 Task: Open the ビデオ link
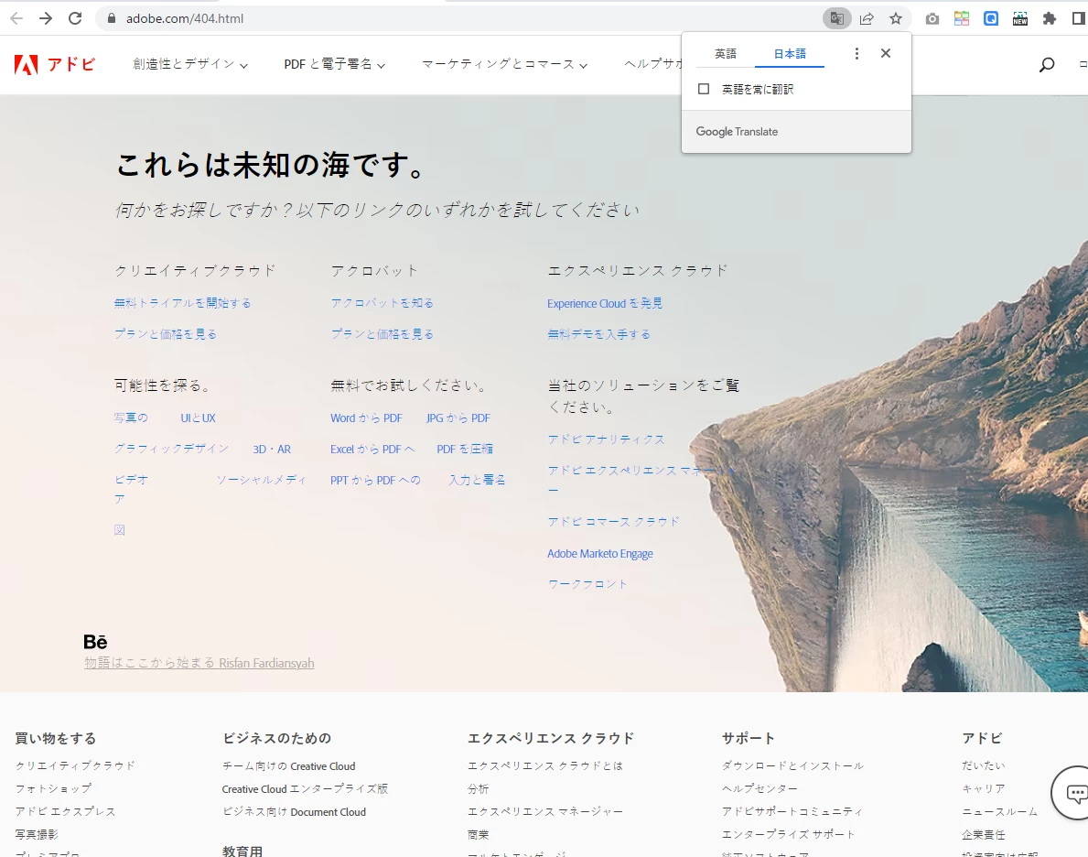pos(131,479)
